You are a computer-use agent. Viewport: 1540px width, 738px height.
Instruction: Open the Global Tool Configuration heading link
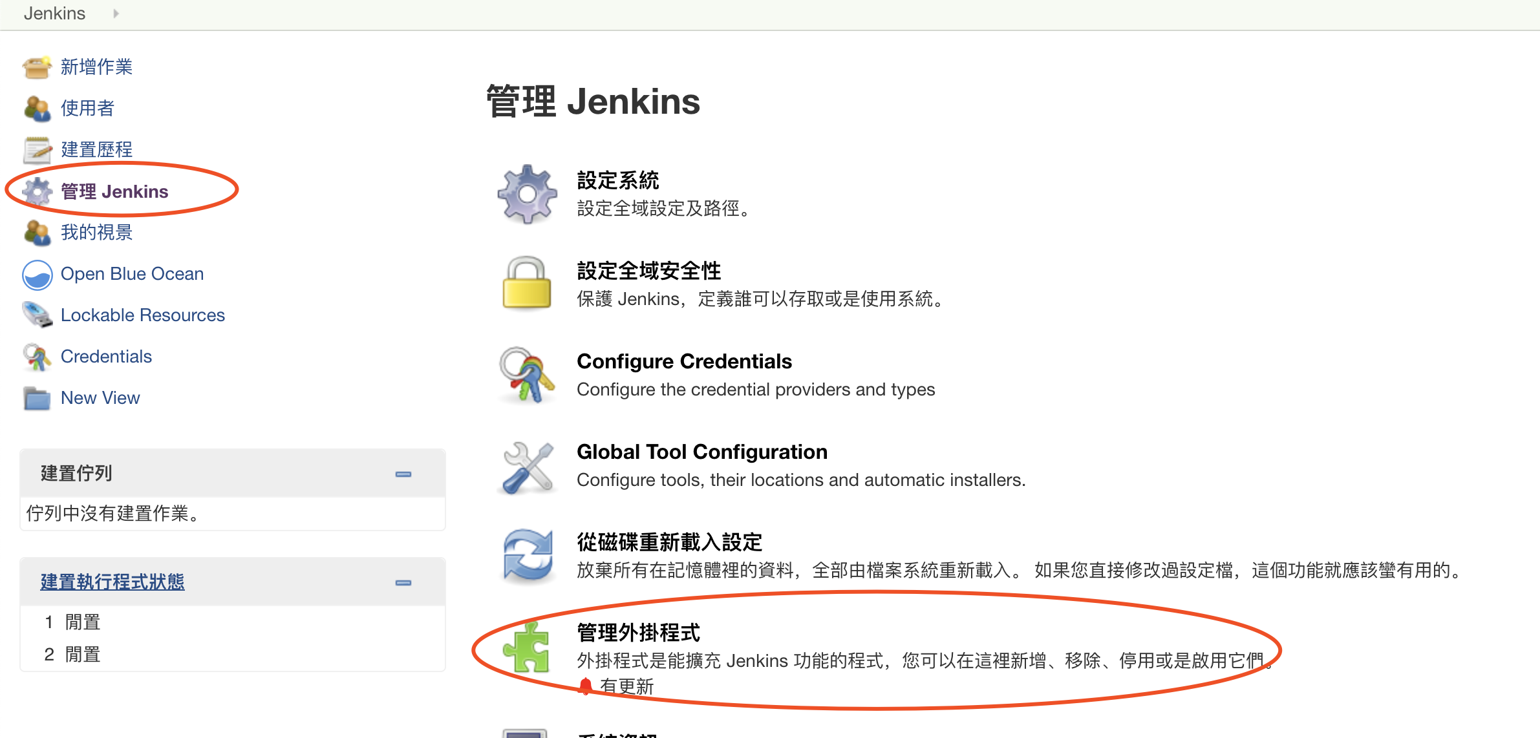pos(702,452)
